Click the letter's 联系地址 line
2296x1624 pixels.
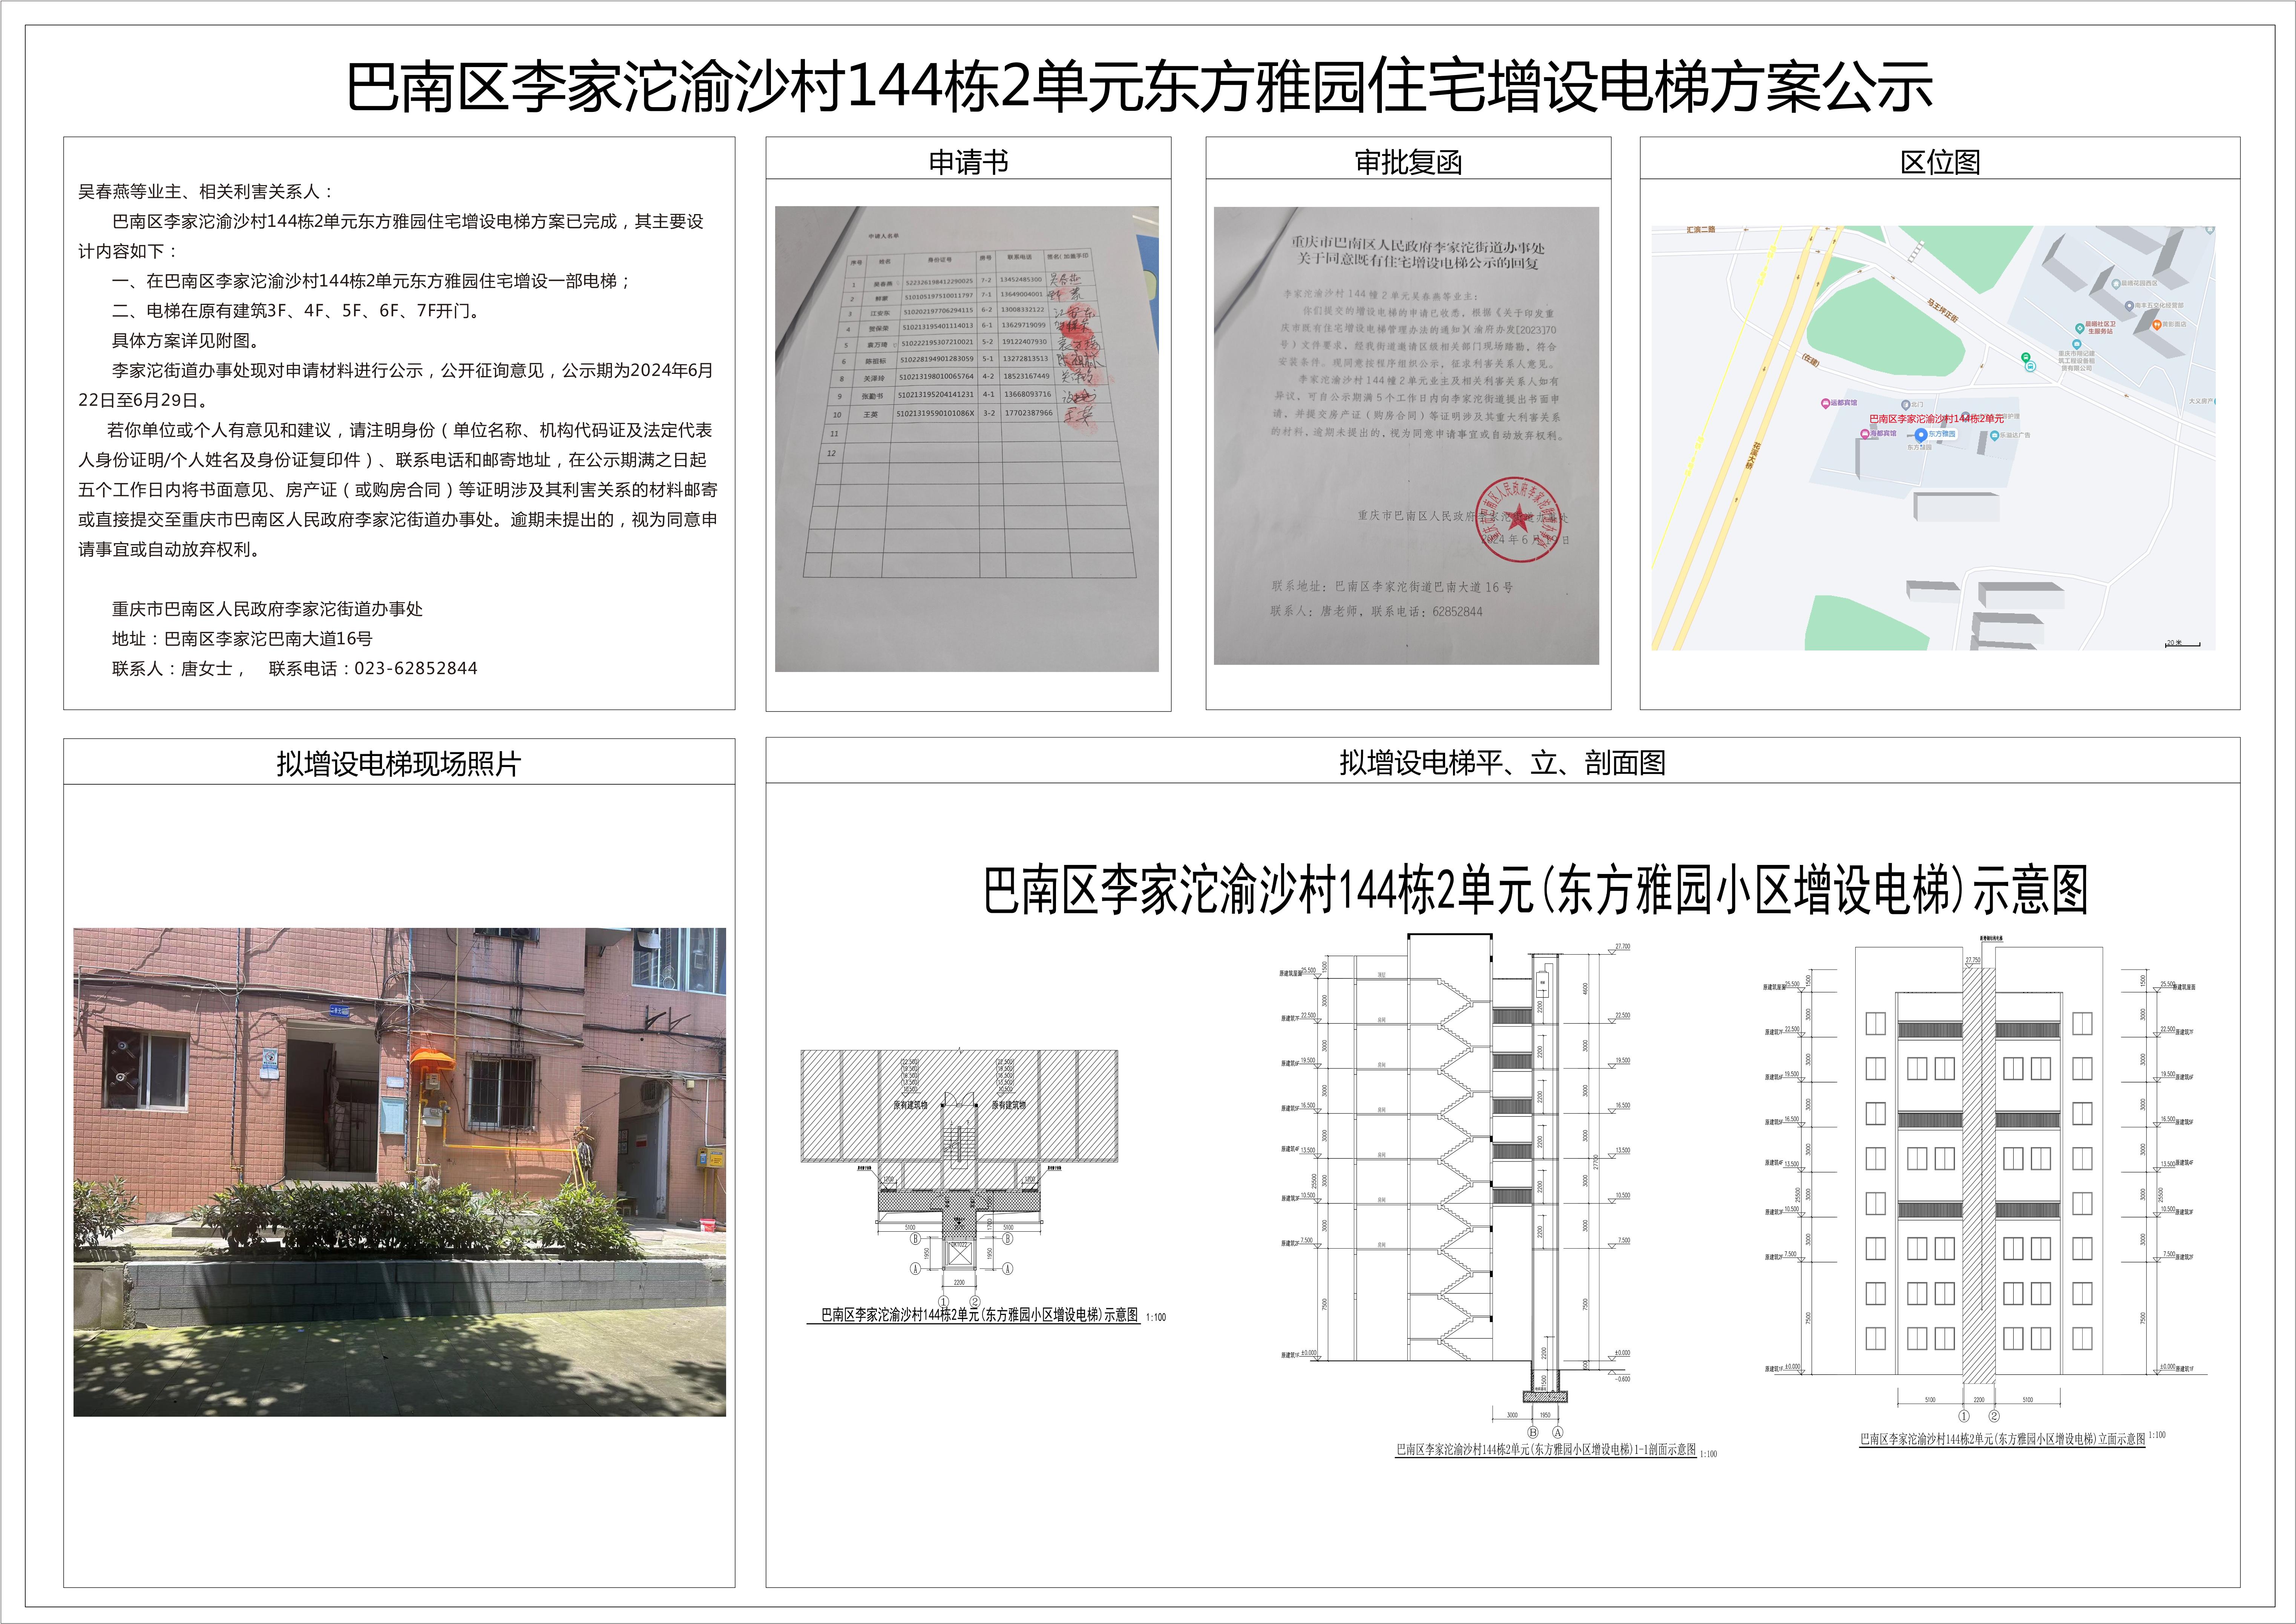pos(1392,587)
